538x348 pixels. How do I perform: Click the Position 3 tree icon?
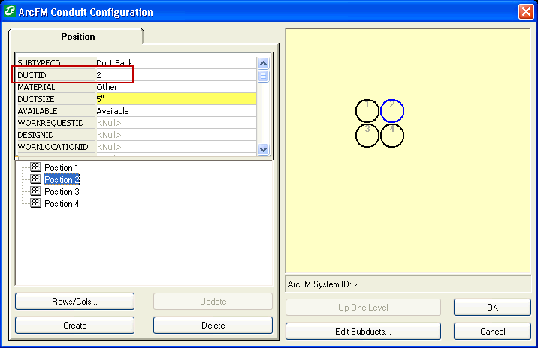[x=35, y=192]
